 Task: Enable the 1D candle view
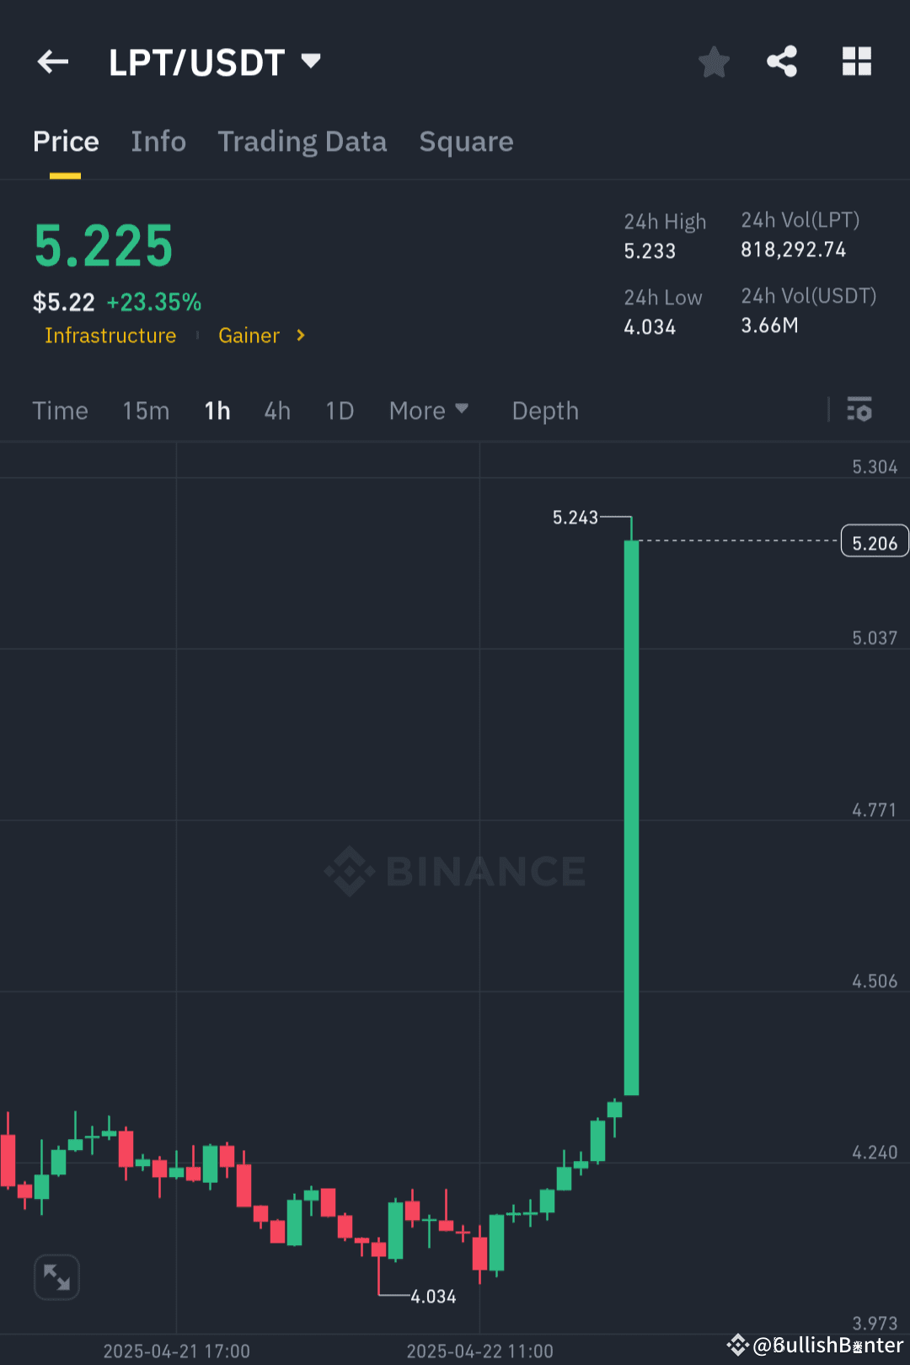pyautogui.click(x=339, y=411)
